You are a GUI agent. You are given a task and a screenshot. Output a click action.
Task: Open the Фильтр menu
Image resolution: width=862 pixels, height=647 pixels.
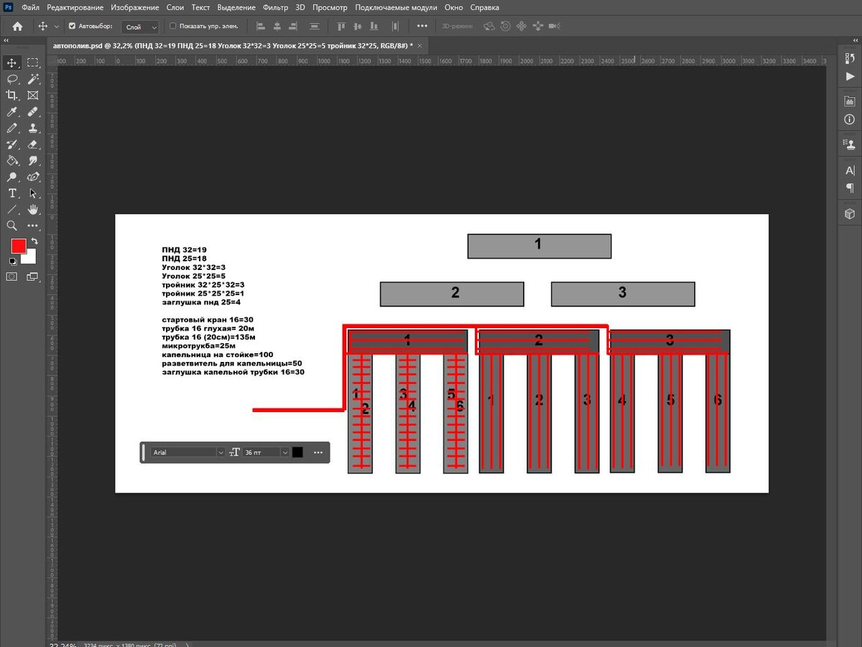pos(275,7)
